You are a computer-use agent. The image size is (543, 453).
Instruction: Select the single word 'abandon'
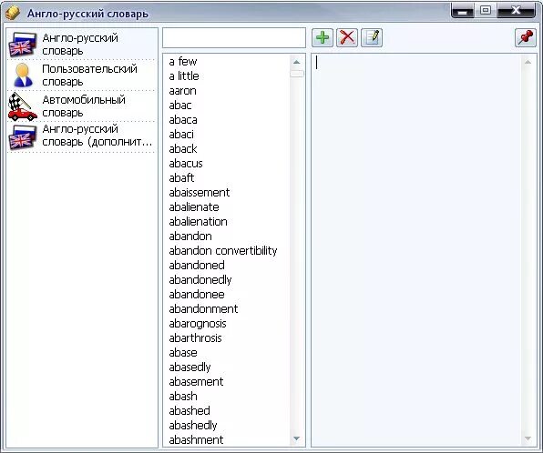(190, 236)
